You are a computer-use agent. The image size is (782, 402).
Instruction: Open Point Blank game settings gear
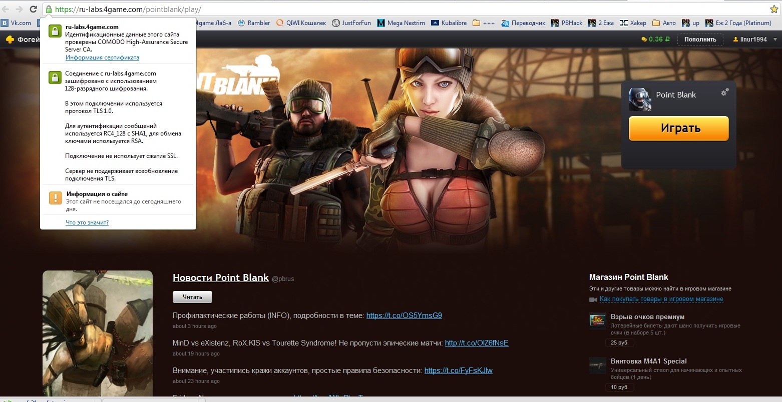pyautogui.click(x=724, y=92)
